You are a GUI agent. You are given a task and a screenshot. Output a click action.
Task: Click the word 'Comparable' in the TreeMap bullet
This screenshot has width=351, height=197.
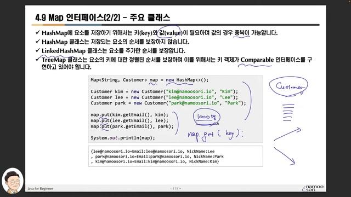(x=257, y=60)
